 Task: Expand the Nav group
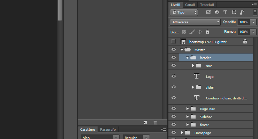tap(193, 66)
